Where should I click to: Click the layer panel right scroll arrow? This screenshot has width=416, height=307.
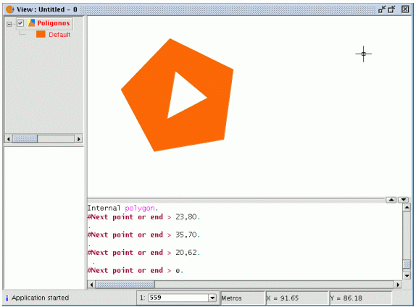[78, 139]
